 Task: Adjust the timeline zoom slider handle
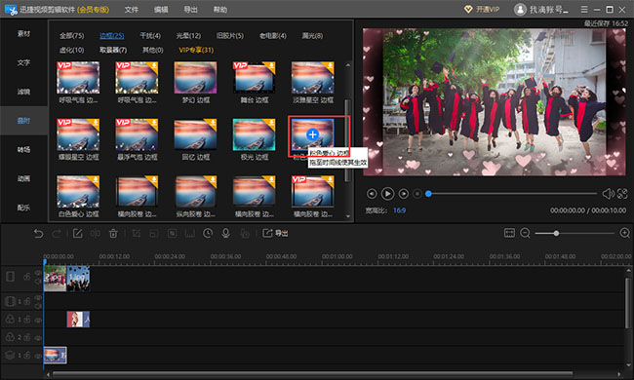[556, 234]
